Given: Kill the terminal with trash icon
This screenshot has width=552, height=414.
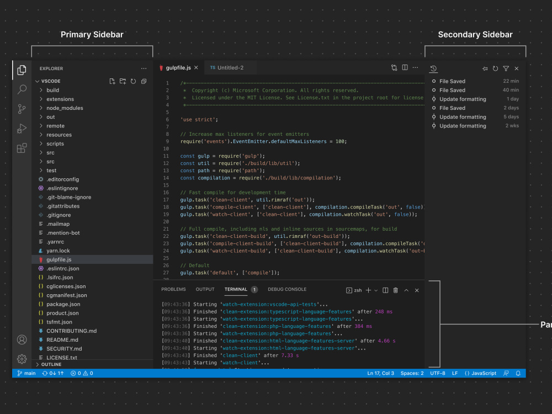Looking at the screenshot, I should (396, 290).
